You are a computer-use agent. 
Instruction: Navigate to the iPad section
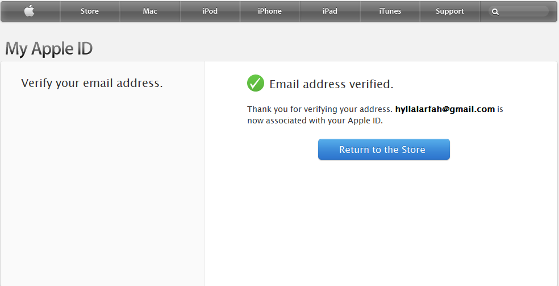pos(329,11)
